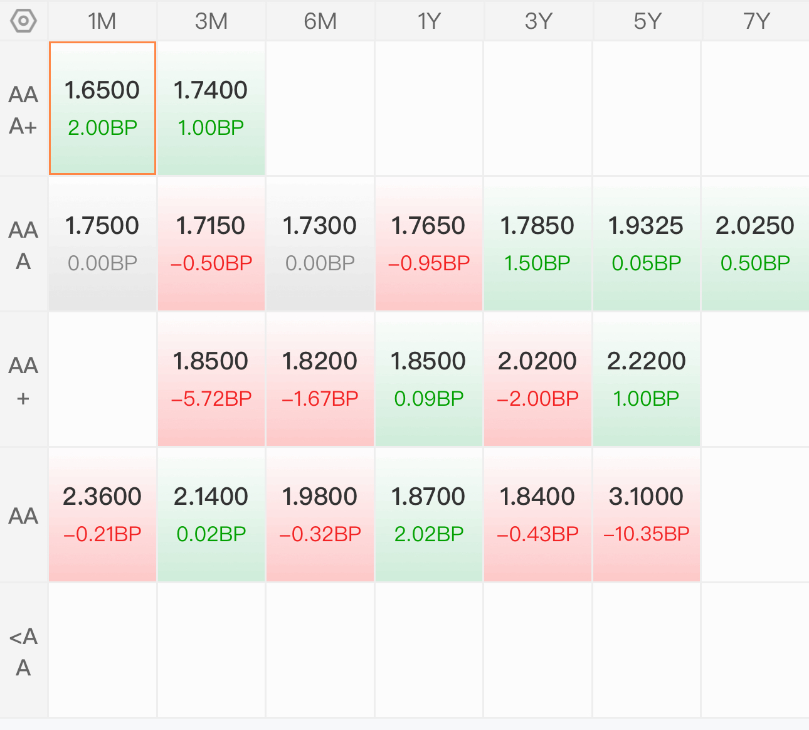The height and width of the screenshot is (730, 809).
Task: Open the hexagon settings icon
Action: [24, 21]
